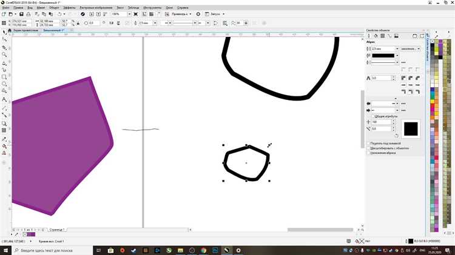Open outline width dropdown in docker

pyautogui.click(x=397, y=48)
